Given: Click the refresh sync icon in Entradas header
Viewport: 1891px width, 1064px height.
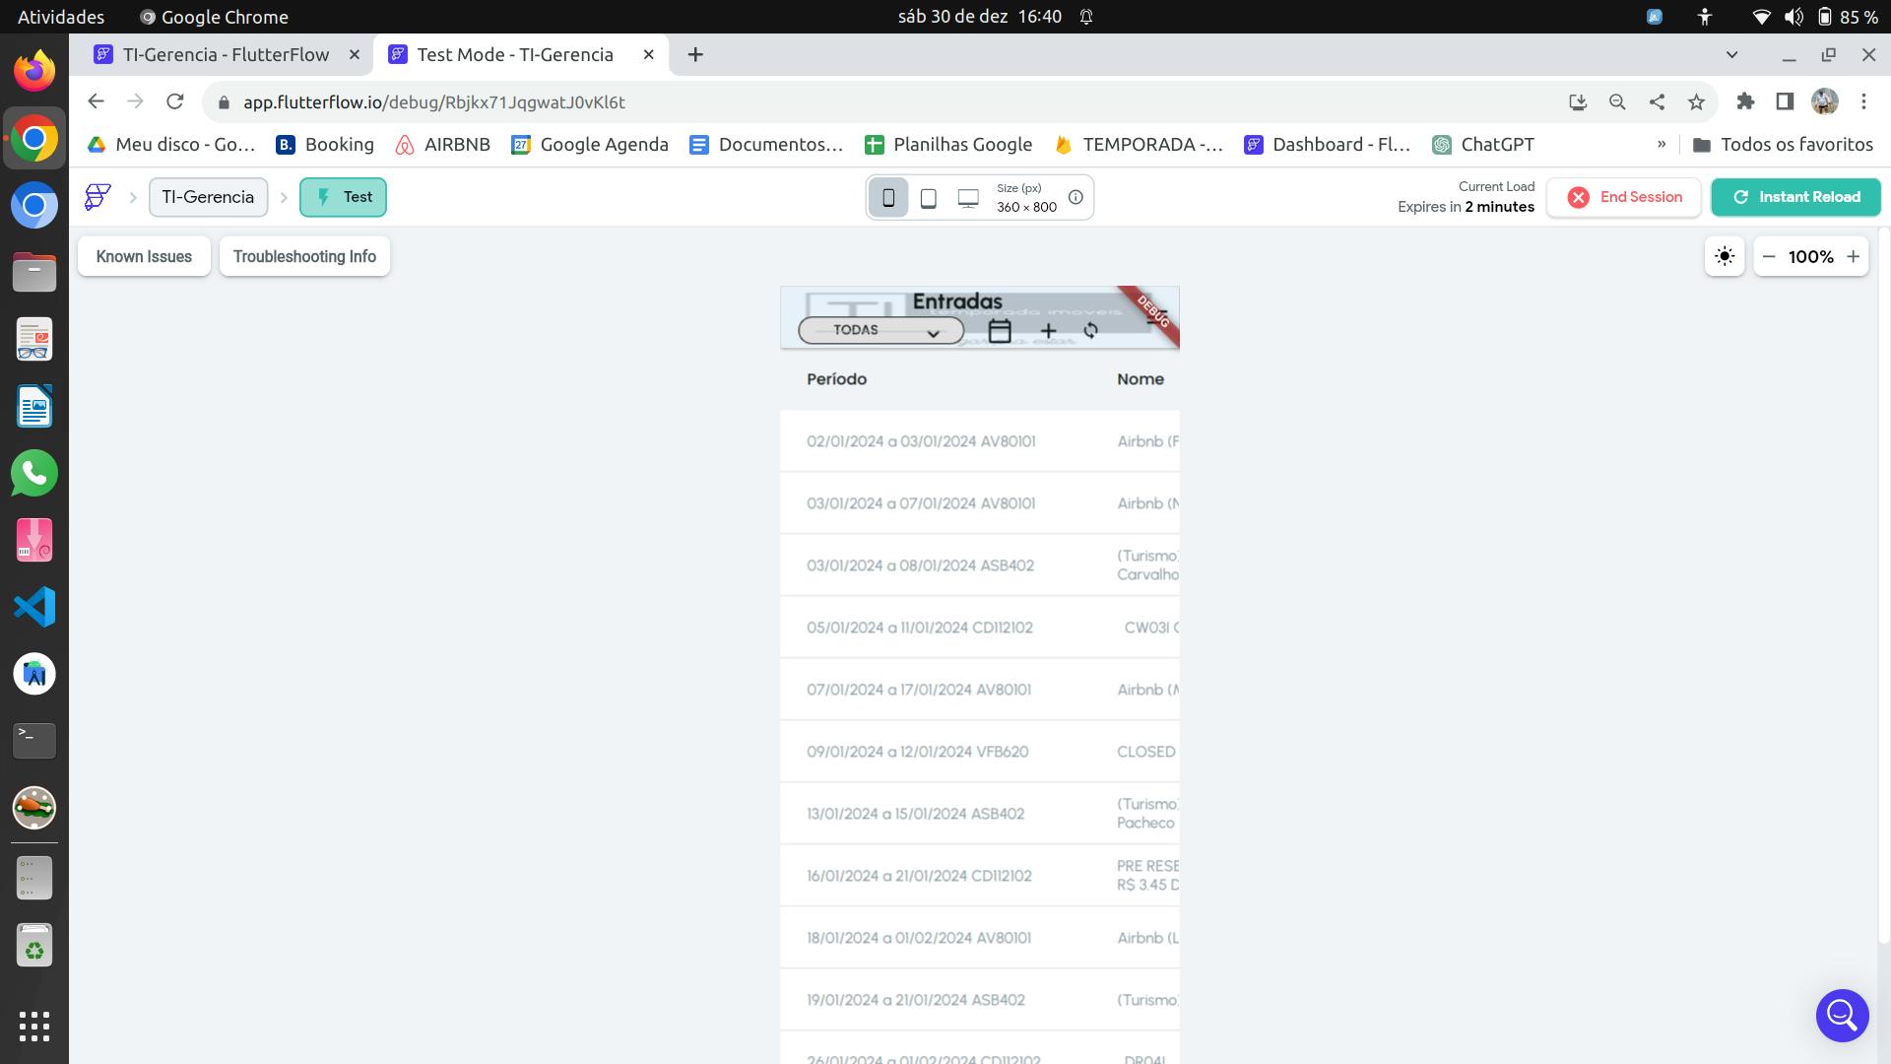Looking at the screenshot, I should pyautogui.click(x=1090, y=331).
